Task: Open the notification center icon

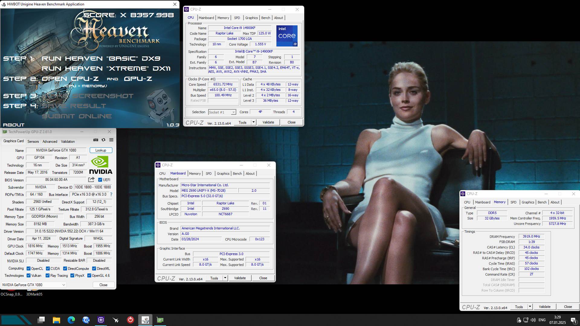Action: coord(573,320)
